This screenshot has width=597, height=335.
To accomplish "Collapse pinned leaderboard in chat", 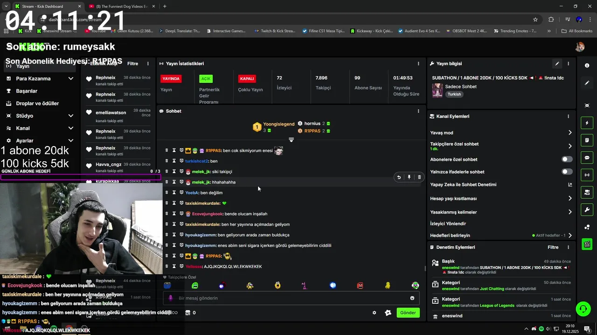I will (292, 140).
